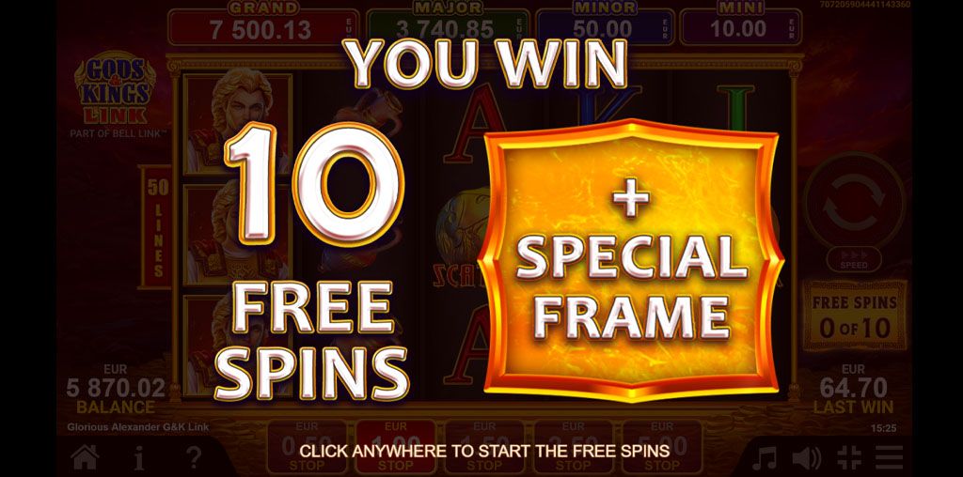The width and height of the screenshot is (963, 477).
Task: Go to the home lobby icon
Action: coord(85,457)
